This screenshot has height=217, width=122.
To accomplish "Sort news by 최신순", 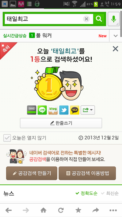I will [110, 193].
